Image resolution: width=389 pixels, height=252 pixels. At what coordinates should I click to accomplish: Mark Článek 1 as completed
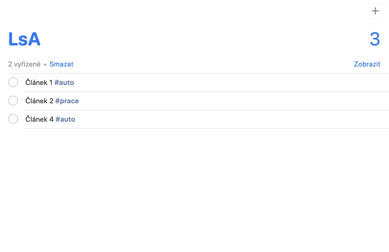pyautogui.click(x=13, y=82)
